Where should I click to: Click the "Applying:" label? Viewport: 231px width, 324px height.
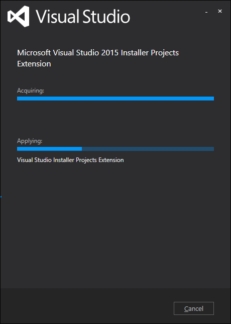point(30,141)
